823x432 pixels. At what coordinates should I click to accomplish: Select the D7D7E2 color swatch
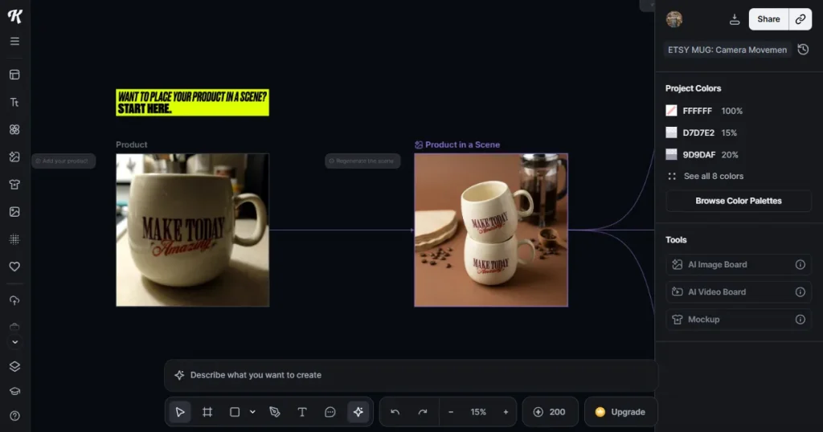671,132
